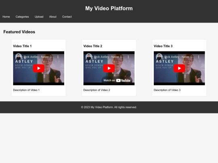Viewport: 218px width, 163px height.
Task: Click the channel avatar in Video 3's player
Action: point(159,57)
